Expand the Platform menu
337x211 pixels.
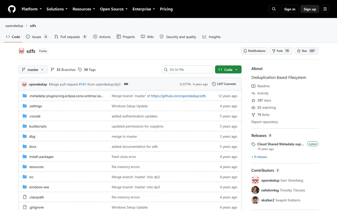click(x=32, y=9)
